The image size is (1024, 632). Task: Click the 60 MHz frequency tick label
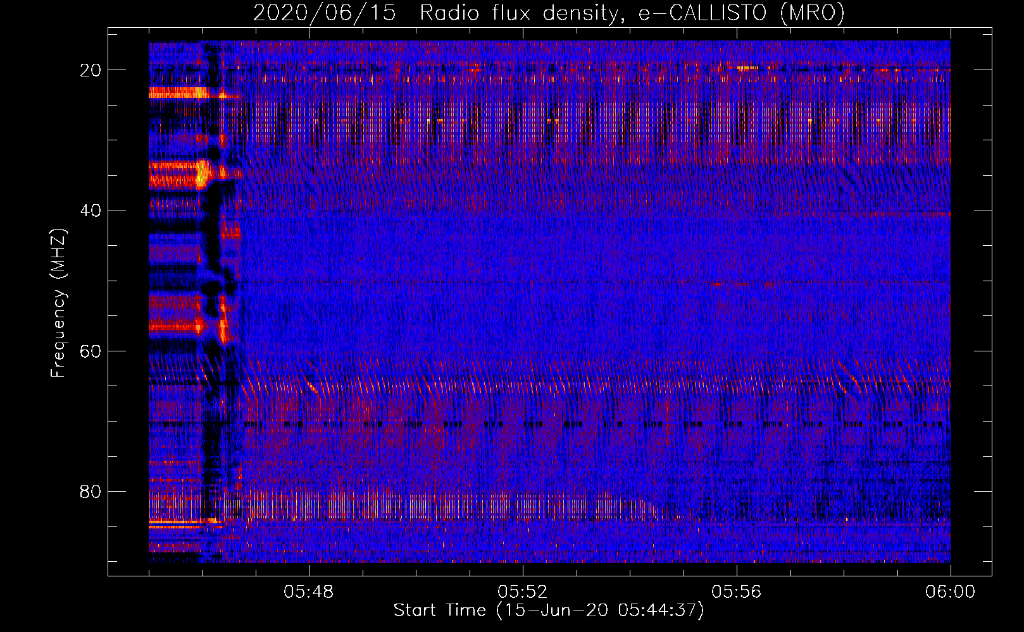point(91,351)
